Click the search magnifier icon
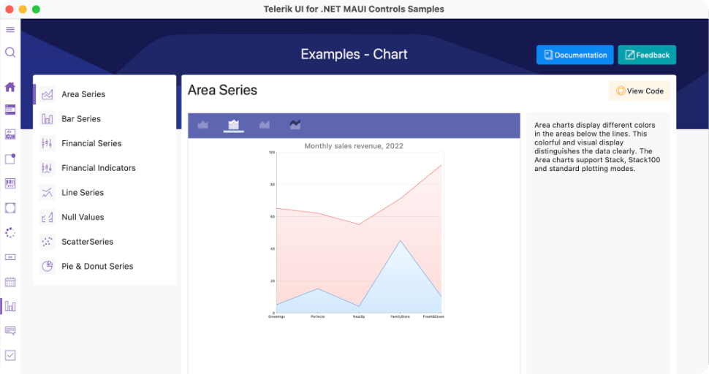The width and height of the screenshot is (709, 374). pyautogui.click(x=10, y=53)
